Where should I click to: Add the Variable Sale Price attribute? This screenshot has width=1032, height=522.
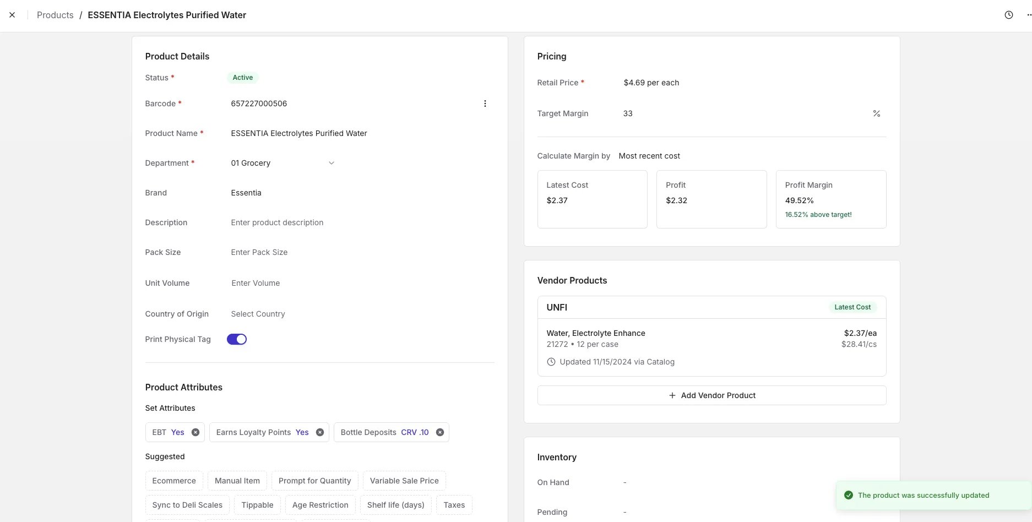tap(404, 481)
